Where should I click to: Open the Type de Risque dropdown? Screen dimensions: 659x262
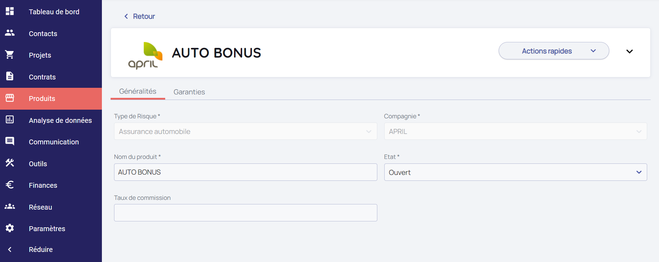tap(245, 132)
